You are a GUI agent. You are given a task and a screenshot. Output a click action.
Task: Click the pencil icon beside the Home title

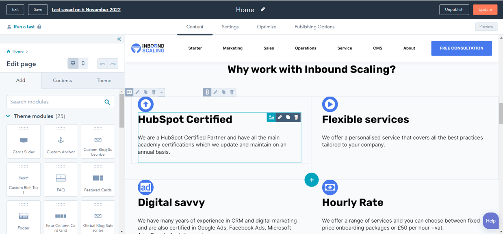263,9
